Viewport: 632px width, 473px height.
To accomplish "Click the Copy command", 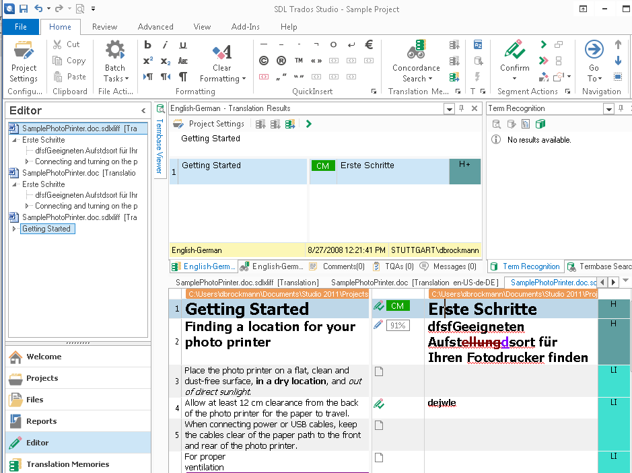I will [69, 61].
